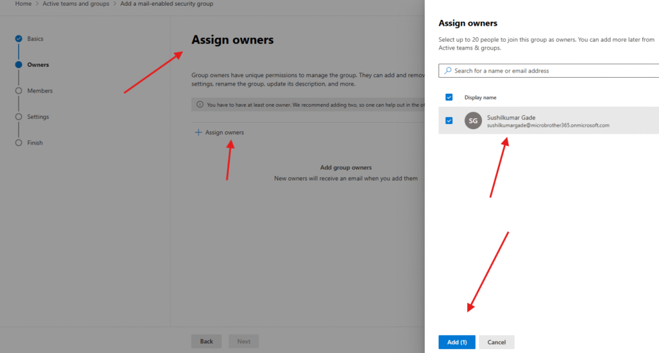Image resolution: width=659 pixels, height=353 pixels.
Task: Go to Home in the breadcrumb
Action: click(x=23, y=4)
